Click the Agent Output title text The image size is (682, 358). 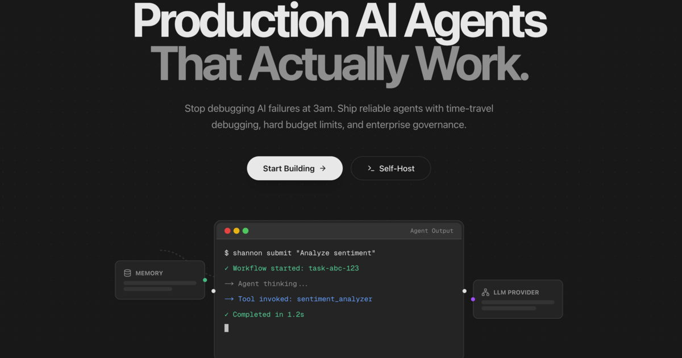[432, 231]
